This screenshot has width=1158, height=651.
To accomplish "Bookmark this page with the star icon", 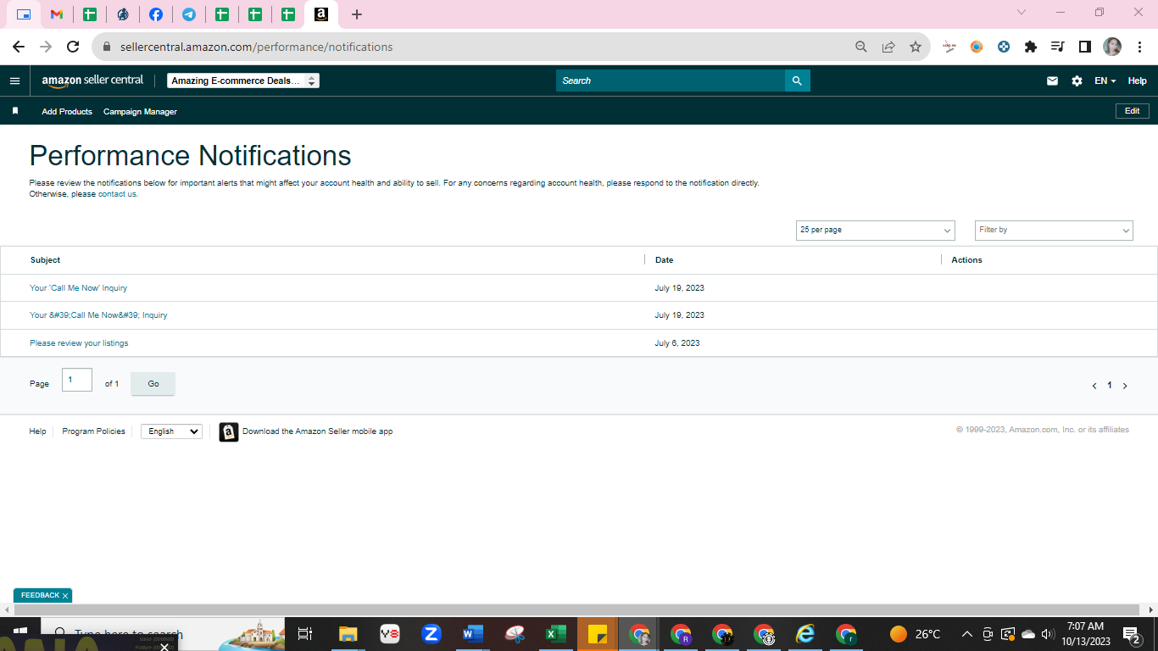I will 916,47.
